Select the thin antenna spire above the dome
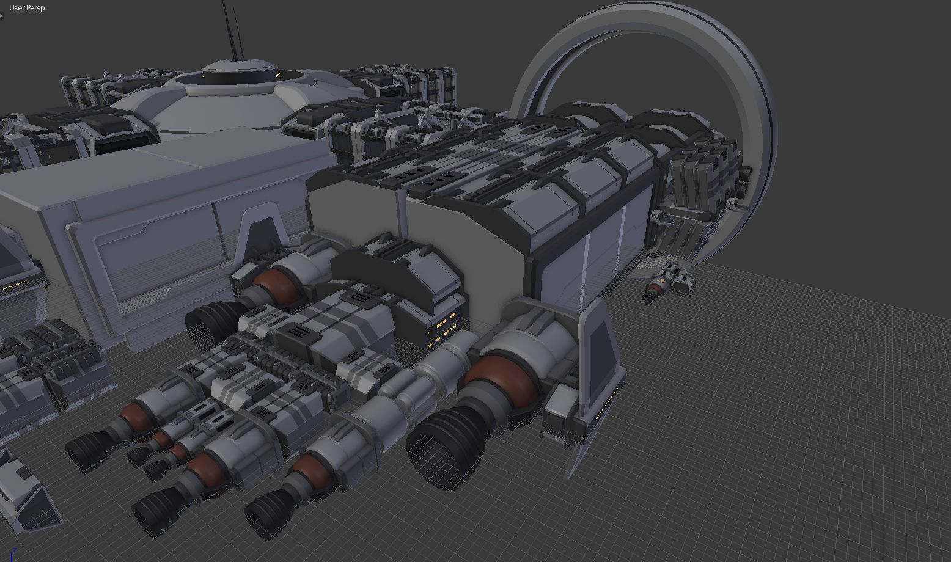This screenshot has width=951, height=562. (230, 31)
